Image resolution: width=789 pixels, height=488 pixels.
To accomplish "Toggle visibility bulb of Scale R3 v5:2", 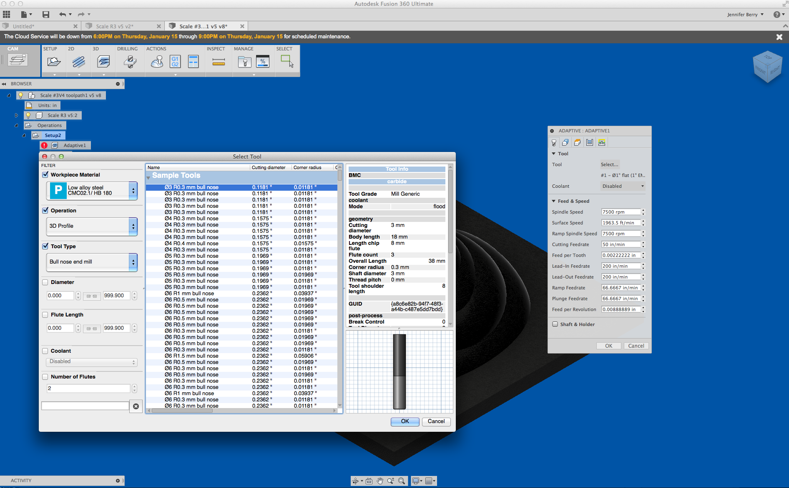I will 28,115.
